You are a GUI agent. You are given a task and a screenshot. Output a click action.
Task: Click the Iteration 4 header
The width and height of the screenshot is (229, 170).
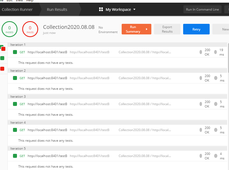117,123
